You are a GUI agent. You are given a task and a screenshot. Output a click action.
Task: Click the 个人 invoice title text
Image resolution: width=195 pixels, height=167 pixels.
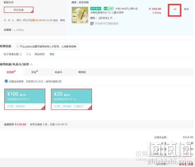(x=28, y=54)
